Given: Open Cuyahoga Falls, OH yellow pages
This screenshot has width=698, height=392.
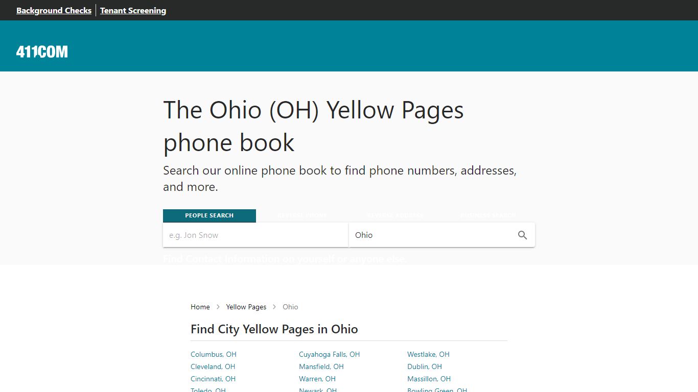Looking at the screenshot, I should pos(330,354).
